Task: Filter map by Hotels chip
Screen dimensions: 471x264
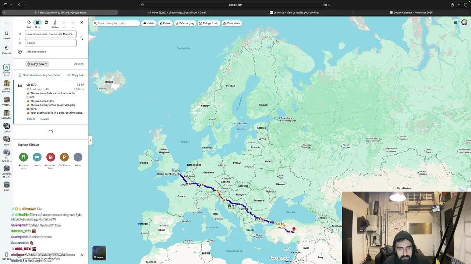Action: (149, 23)
